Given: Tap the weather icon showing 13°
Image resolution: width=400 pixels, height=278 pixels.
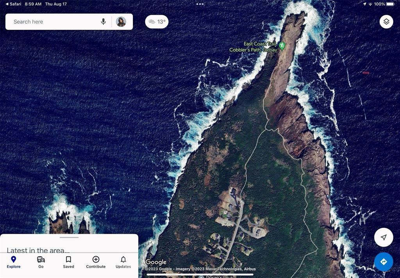Looking at the screenshot, I should point(156,22).
